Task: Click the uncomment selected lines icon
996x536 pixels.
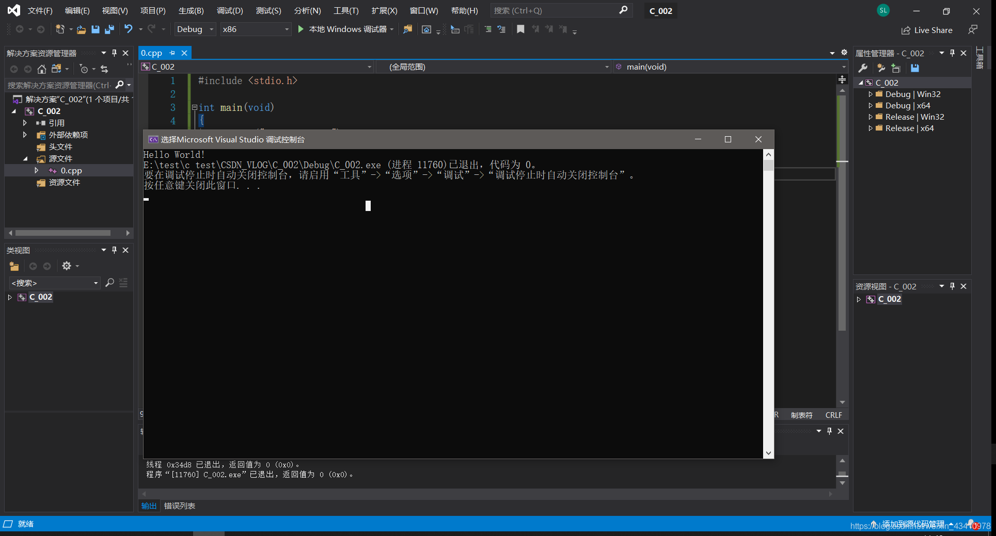Action: (501, 29)
